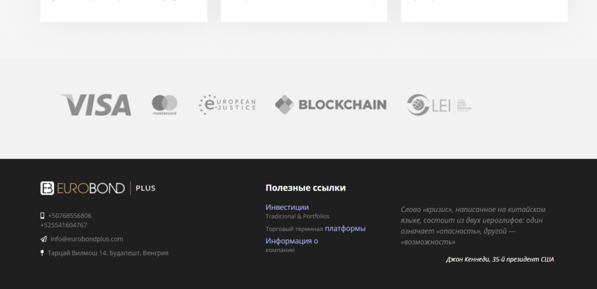Viewport: 597px width, 289px height.
Task: Click the Полезные ссылки heading
Action: tap(305, 188)
